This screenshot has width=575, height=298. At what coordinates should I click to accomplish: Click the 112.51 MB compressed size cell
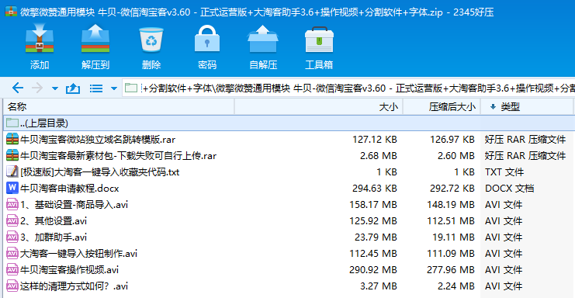click(x=451, y=221)
